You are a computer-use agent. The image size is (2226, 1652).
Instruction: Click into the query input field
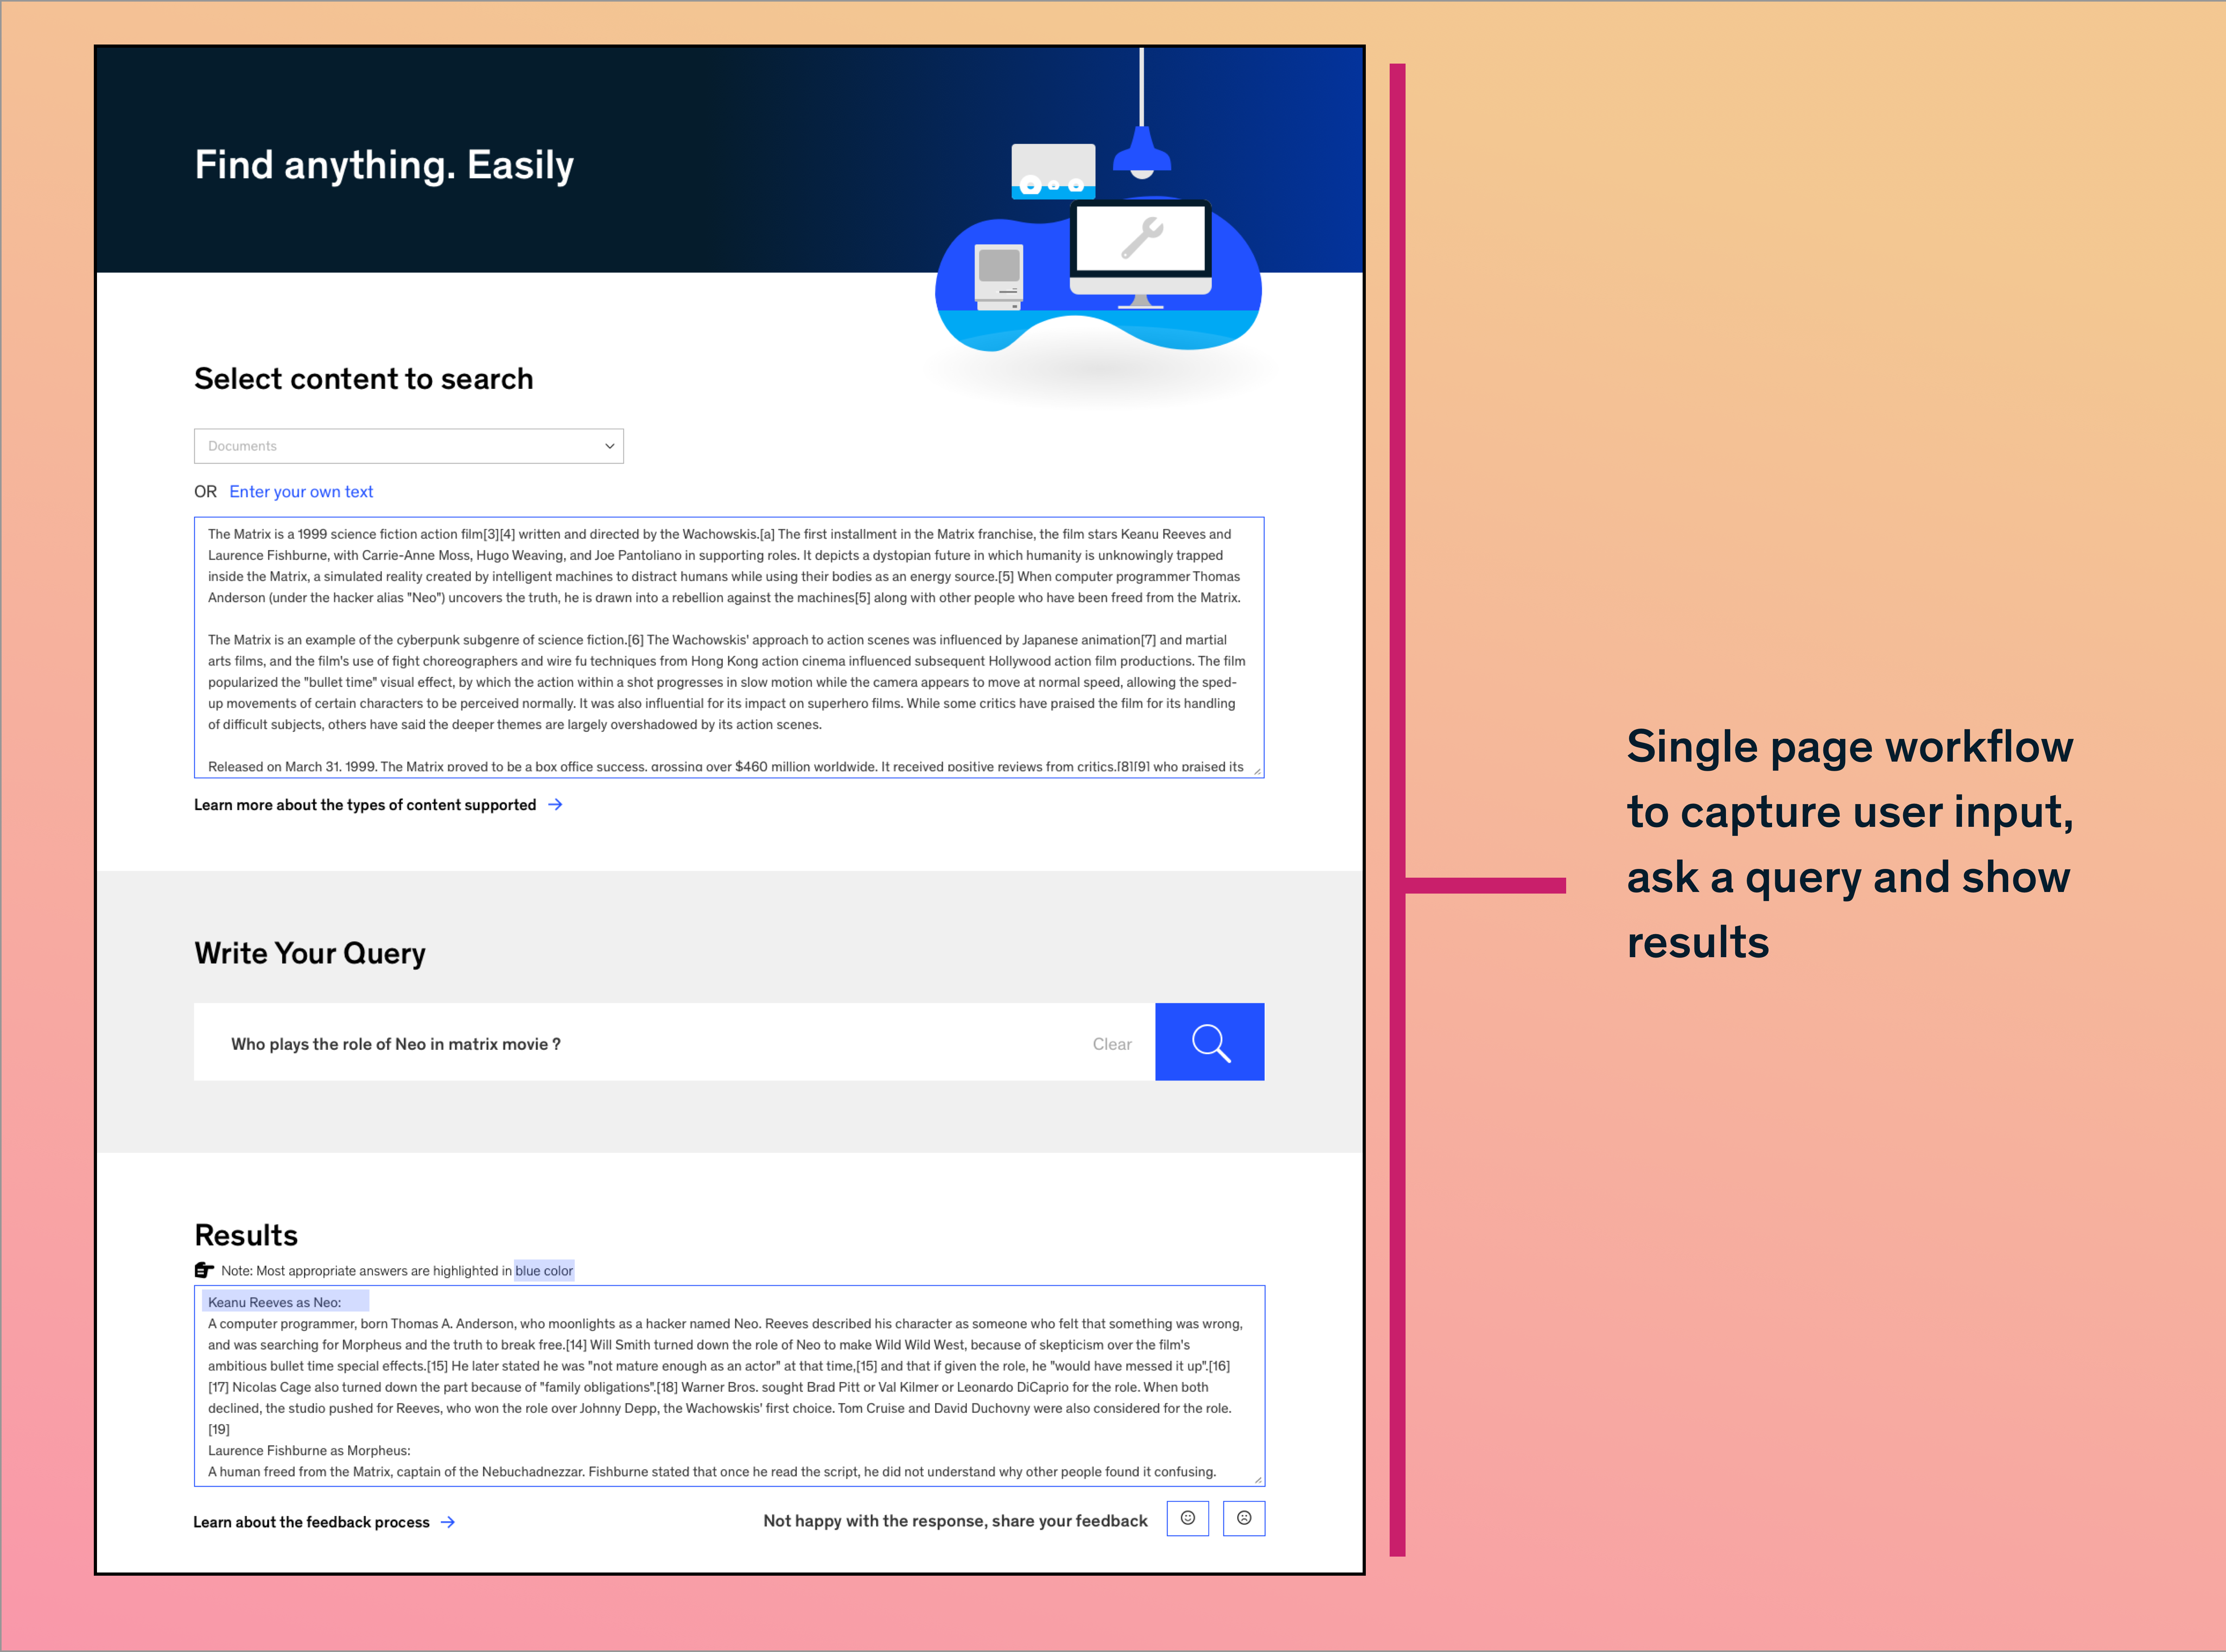tap(674, 1042)
